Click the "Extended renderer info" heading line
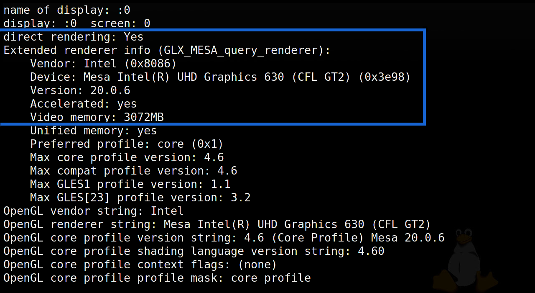This screenshot has height=293, width=535. click(x=167, y=50)
